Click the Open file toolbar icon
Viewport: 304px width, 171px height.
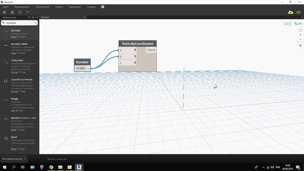point(12,12)
